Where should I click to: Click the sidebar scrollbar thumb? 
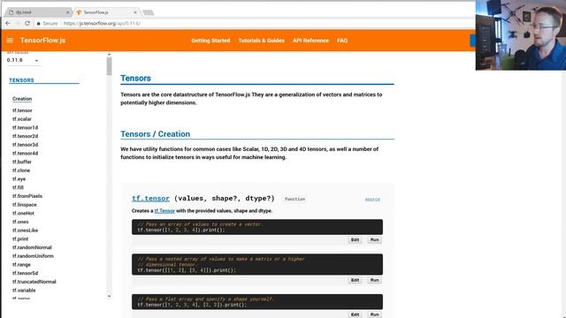[109, 66]
